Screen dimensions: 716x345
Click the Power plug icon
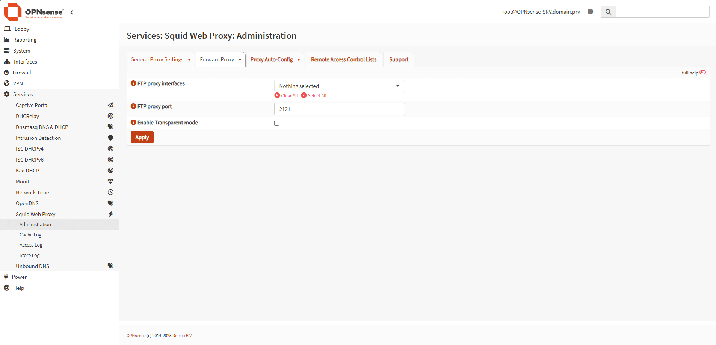(6, 277)
